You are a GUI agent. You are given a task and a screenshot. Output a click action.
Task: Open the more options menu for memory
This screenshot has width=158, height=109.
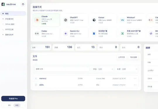[x=135, y=79]
